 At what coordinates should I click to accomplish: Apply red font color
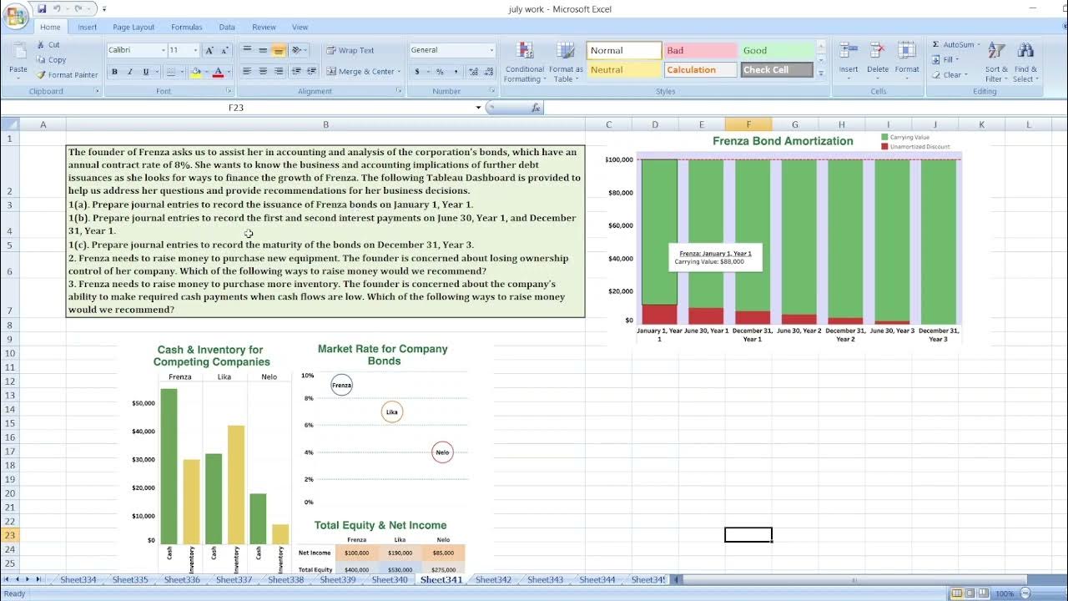pos(218,72)
